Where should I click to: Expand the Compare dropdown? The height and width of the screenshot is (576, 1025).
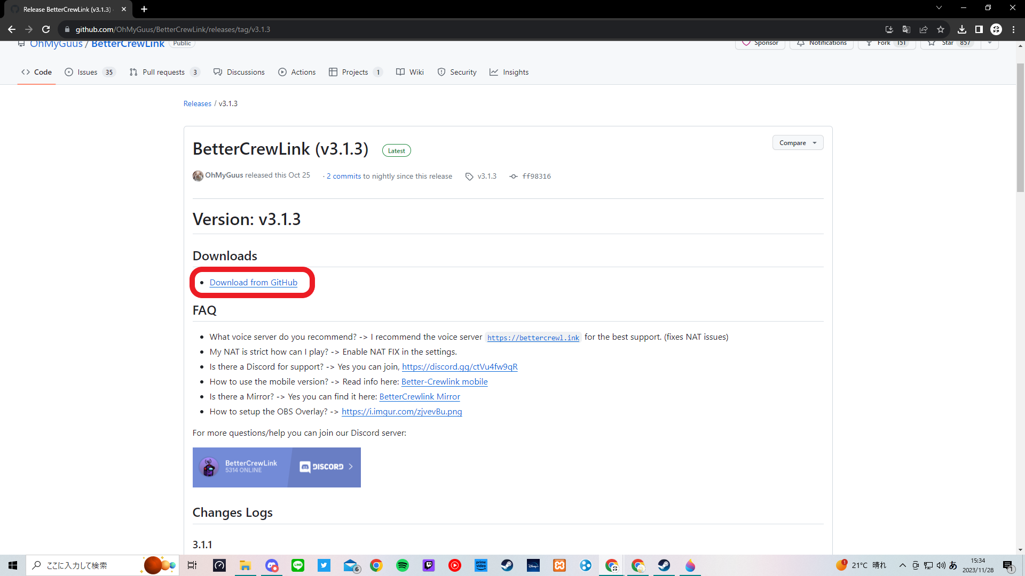(798, 142)
